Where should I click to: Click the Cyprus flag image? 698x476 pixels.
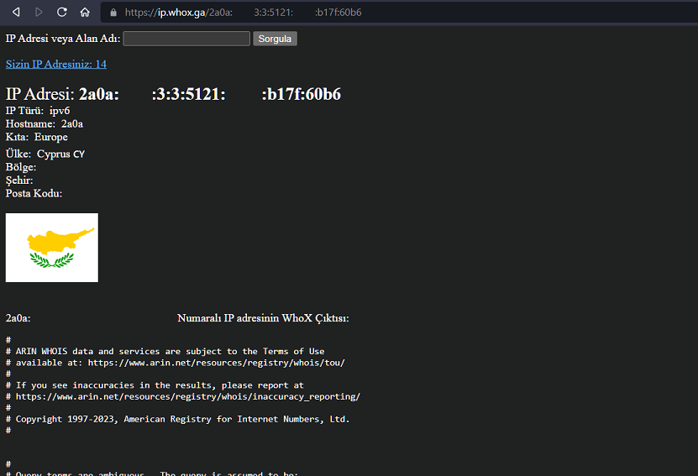point(52,248)
